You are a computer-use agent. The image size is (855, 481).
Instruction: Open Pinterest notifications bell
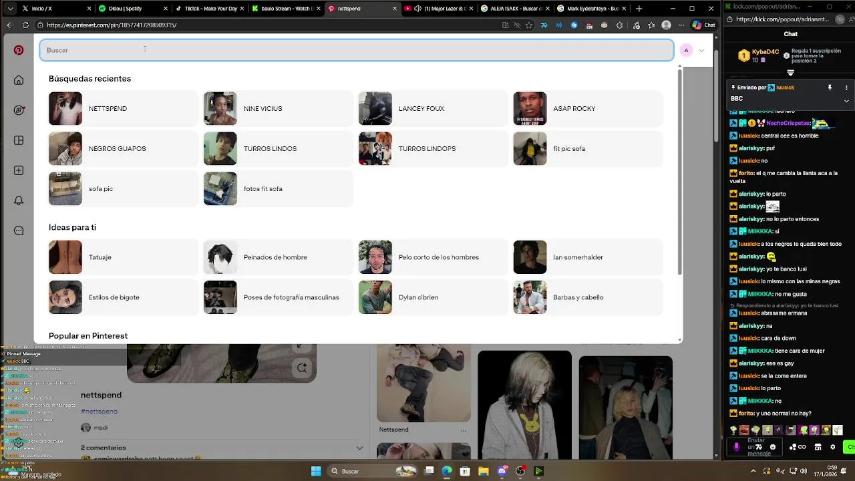pos(19,200)
